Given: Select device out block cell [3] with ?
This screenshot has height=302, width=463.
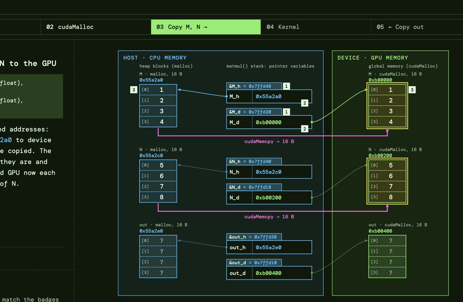Looking at the screenshot, I should [x=387, y=273].
